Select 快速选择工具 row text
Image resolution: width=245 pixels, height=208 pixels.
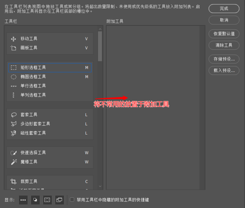click(x=33, y=153)
